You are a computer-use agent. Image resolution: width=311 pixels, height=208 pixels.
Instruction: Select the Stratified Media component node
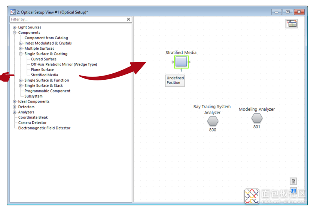pos(181,62)
